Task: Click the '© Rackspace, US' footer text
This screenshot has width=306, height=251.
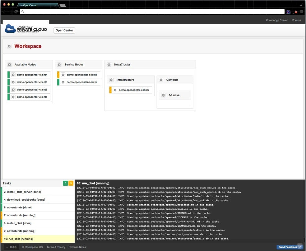Action: 32,247
